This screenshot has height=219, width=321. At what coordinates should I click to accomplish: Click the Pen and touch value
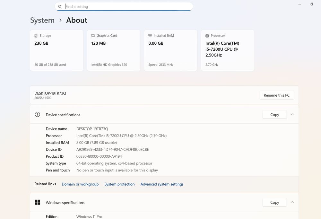117,170
